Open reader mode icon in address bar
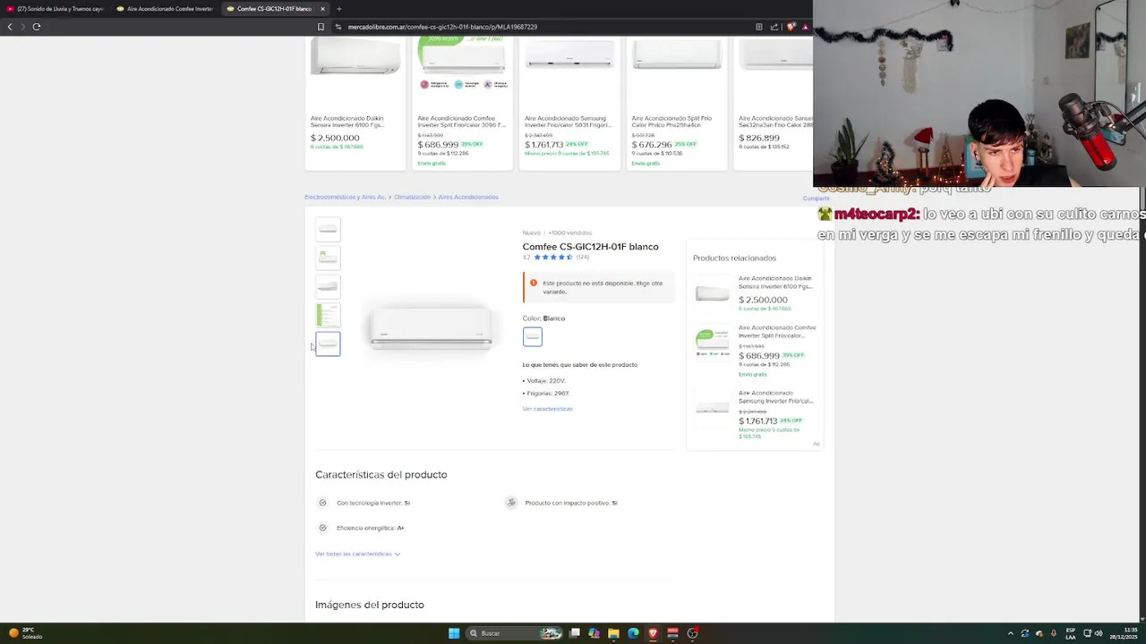 click(759, 27)
